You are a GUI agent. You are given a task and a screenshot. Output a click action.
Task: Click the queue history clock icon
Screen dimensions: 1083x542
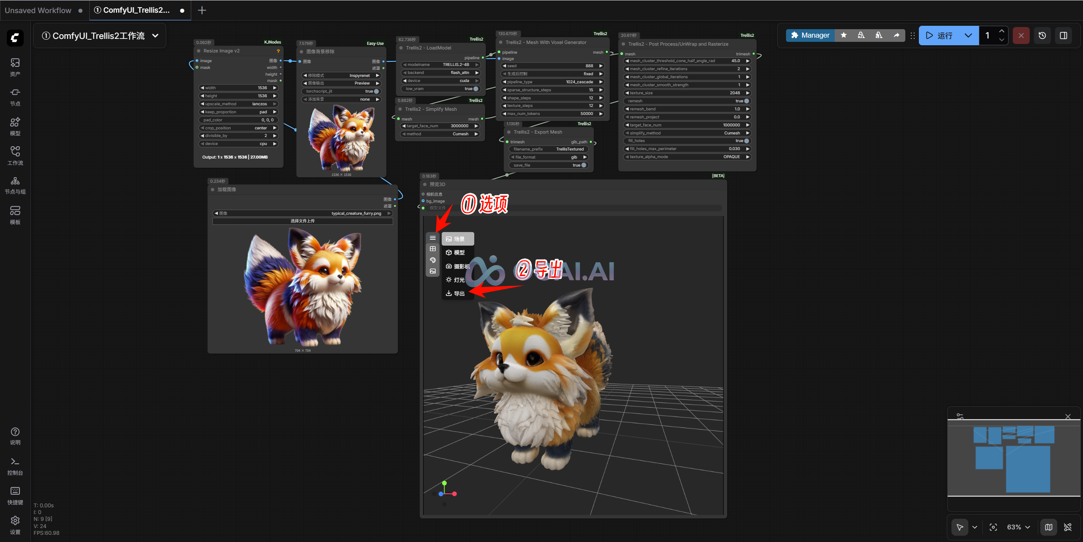tap(1042, 36)
